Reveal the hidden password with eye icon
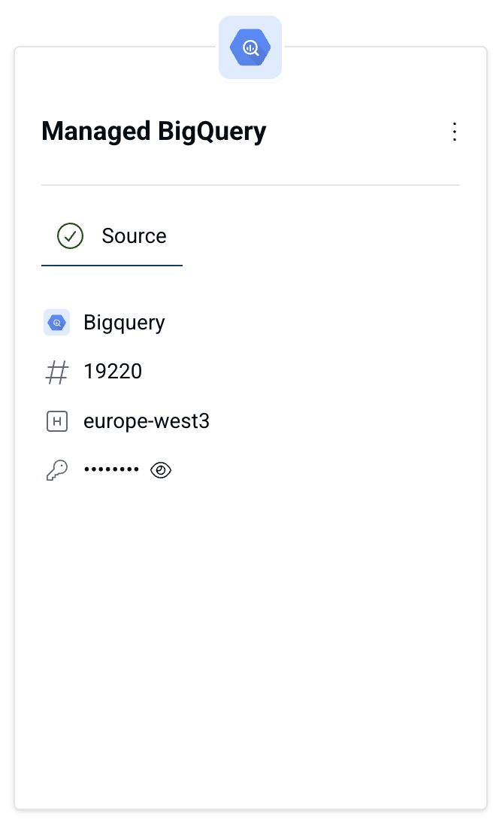This screenshot has height=835, width=502. (x=161, y=470)
